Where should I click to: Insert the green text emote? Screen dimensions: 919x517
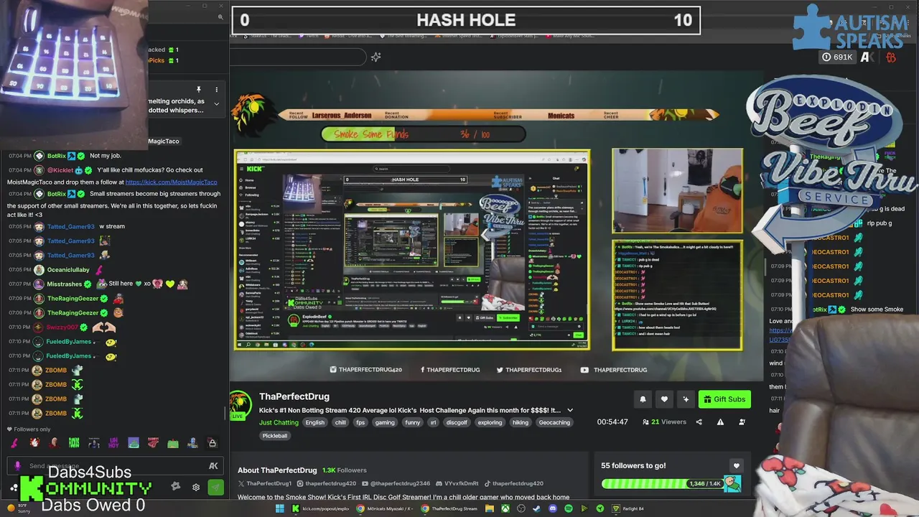pyautogui.click(x=74, y=443)
